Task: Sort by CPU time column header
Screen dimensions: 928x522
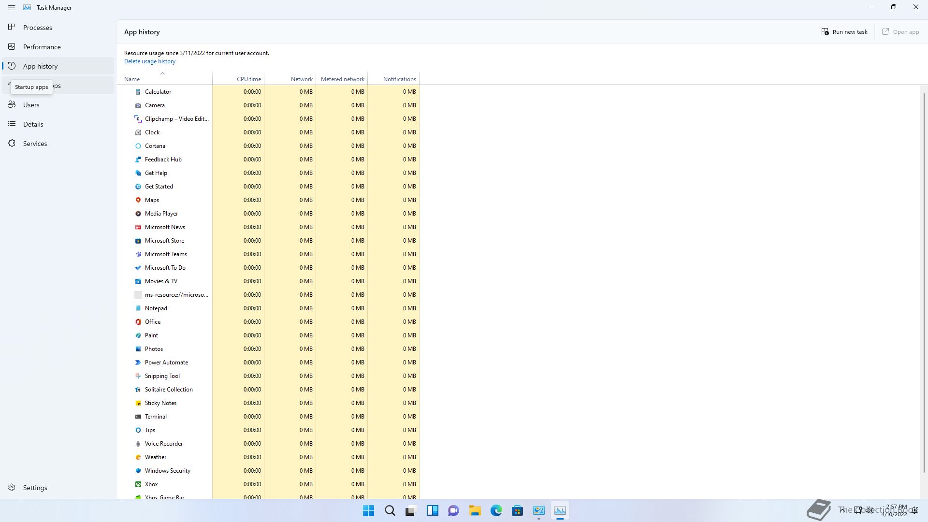Action: click(x=238, y=77)
